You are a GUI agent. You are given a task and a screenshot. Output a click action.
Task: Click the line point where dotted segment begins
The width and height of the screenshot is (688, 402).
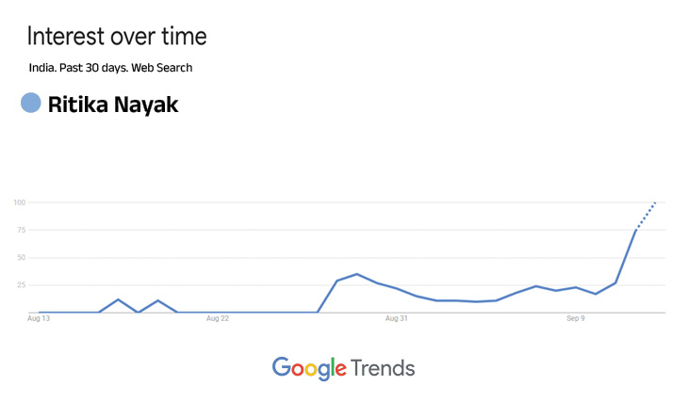(635, 230)
